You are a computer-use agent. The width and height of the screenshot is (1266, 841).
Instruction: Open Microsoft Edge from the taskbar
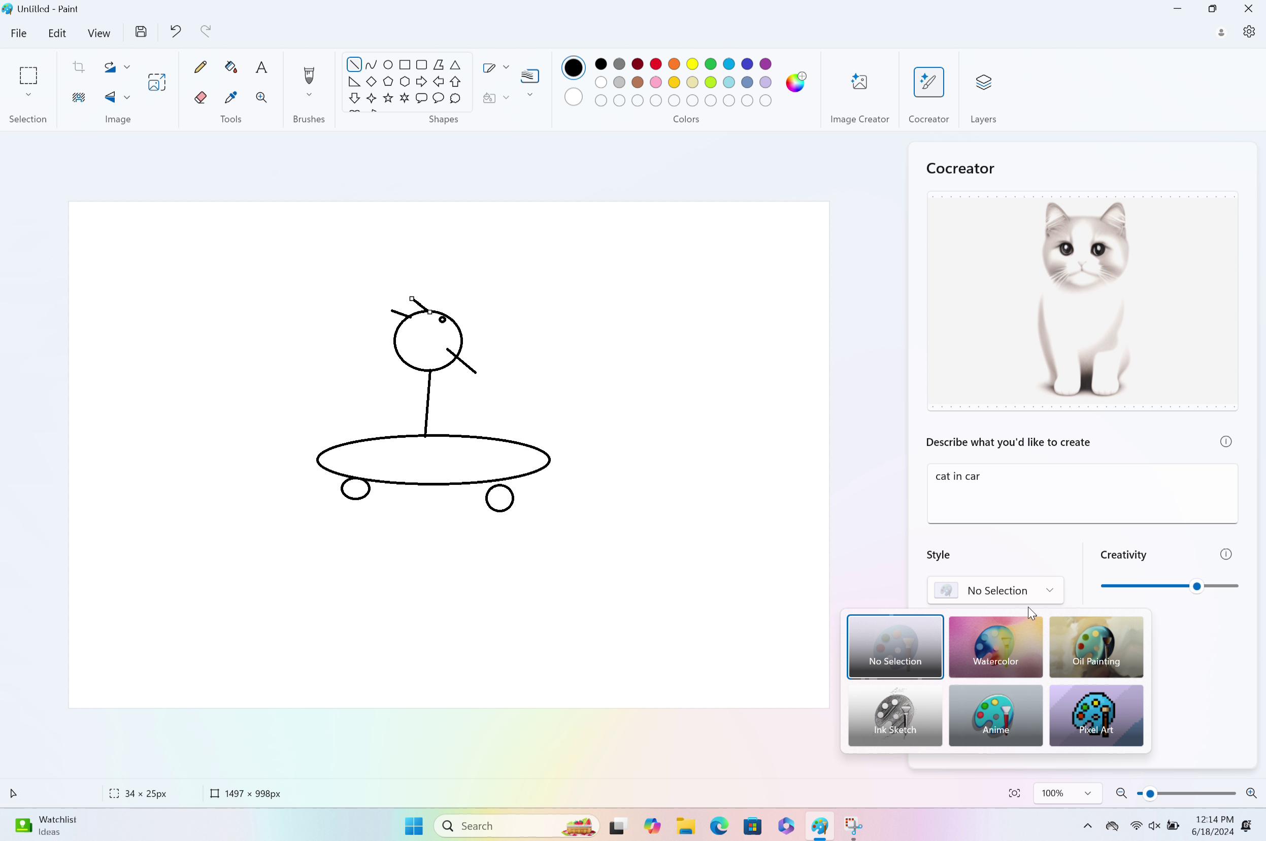(x=719, y=826)
